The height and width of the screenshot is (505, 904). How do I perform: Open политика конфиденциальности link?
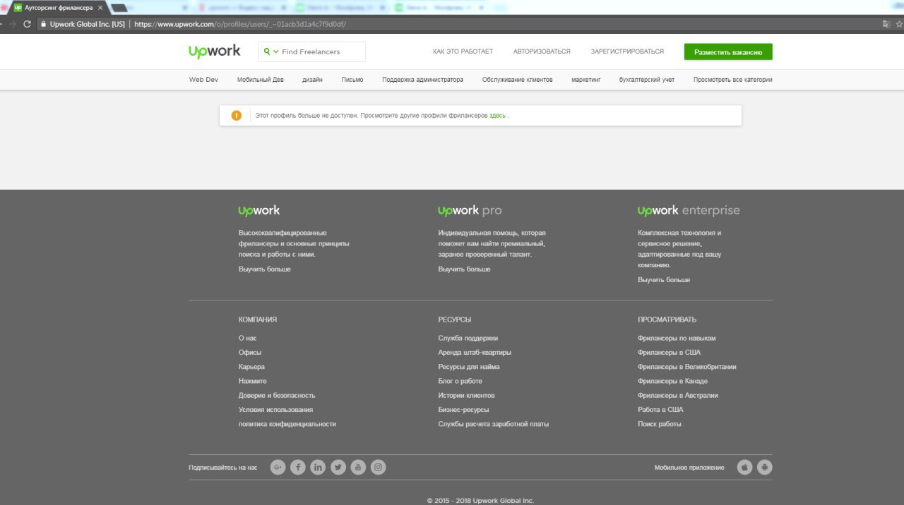pyautogui.click(x=287, y=424)
